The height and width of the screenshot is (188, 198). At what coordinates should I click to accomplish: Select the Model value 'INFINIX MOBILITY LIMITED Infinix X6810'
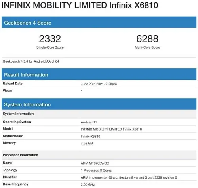[111, 129]
